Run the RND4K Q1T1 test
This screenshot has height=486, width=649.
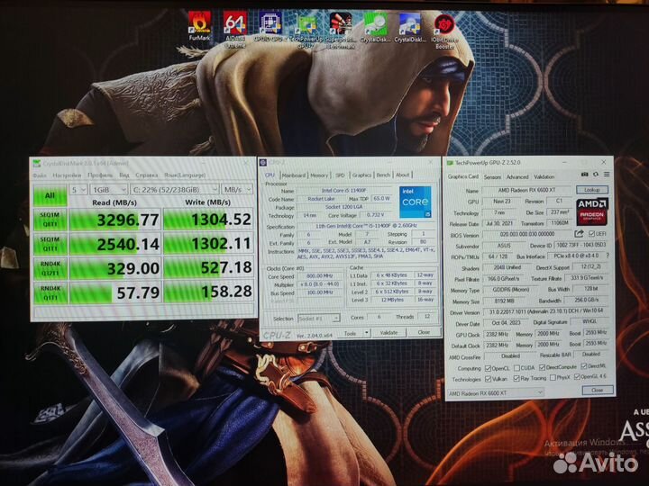[x=50, y=292]
